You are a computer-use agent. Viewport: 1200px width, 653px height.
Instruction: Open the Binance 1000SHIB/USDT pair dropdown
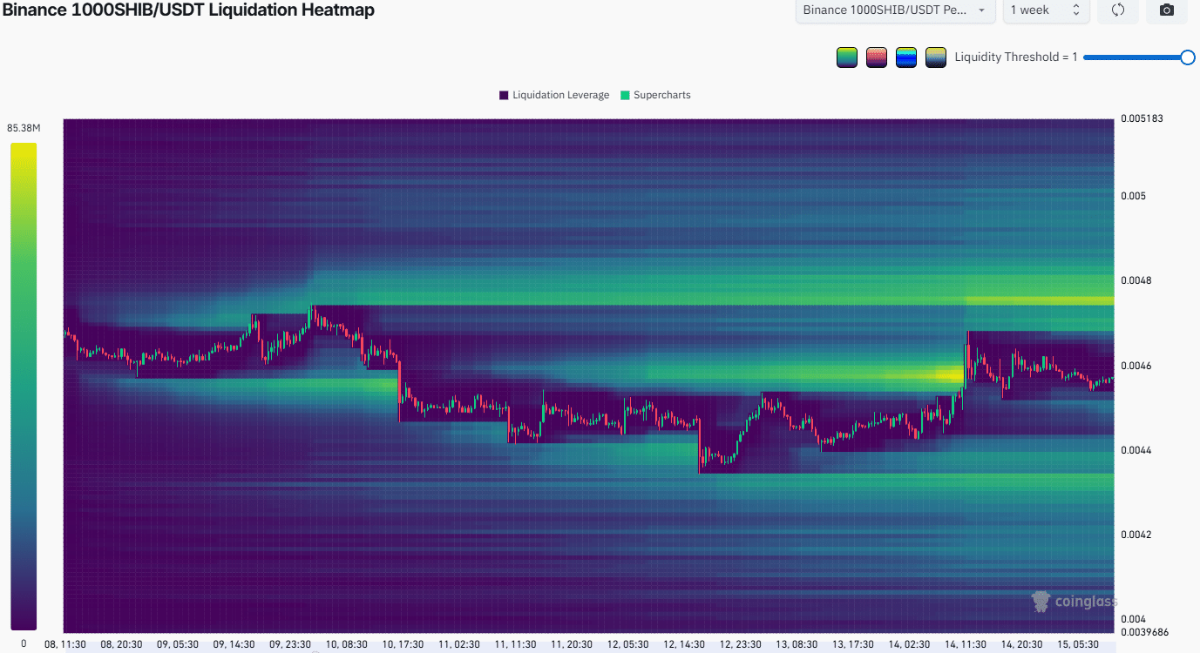point(895,10)
